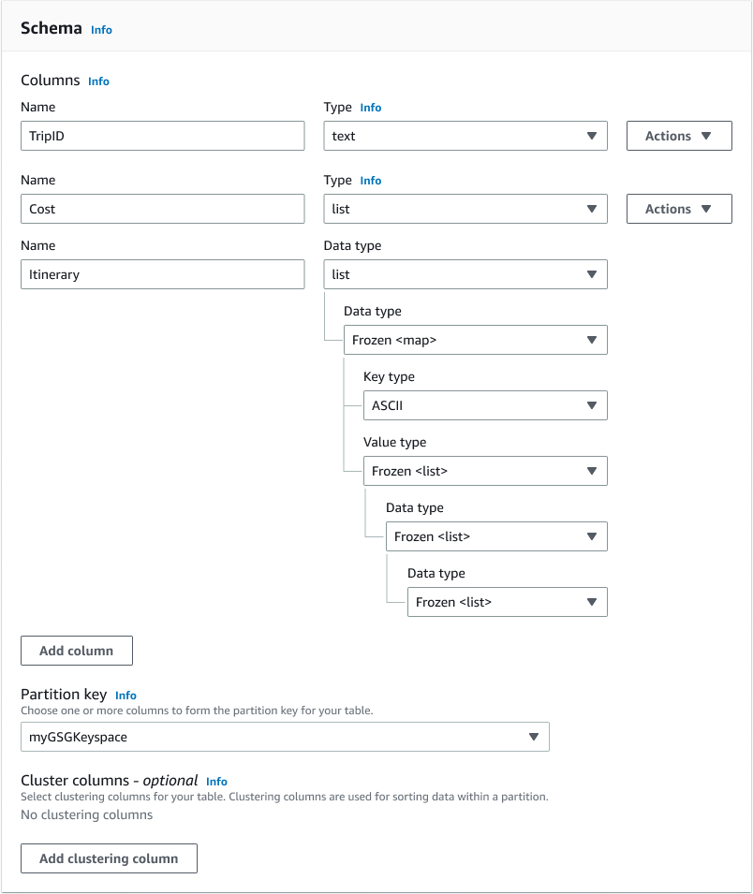Open the Data type dropdown for Itinerary
The width and height of the screenshot is (753, 894).
point(465,274)
